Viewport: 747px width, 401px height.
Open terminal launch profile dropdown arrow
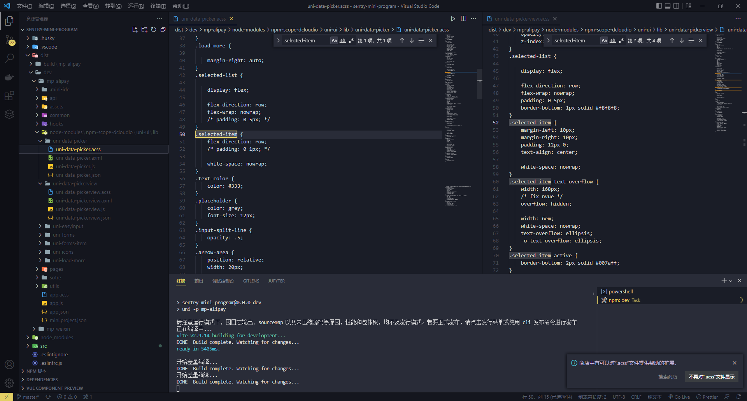coord(731,281)
